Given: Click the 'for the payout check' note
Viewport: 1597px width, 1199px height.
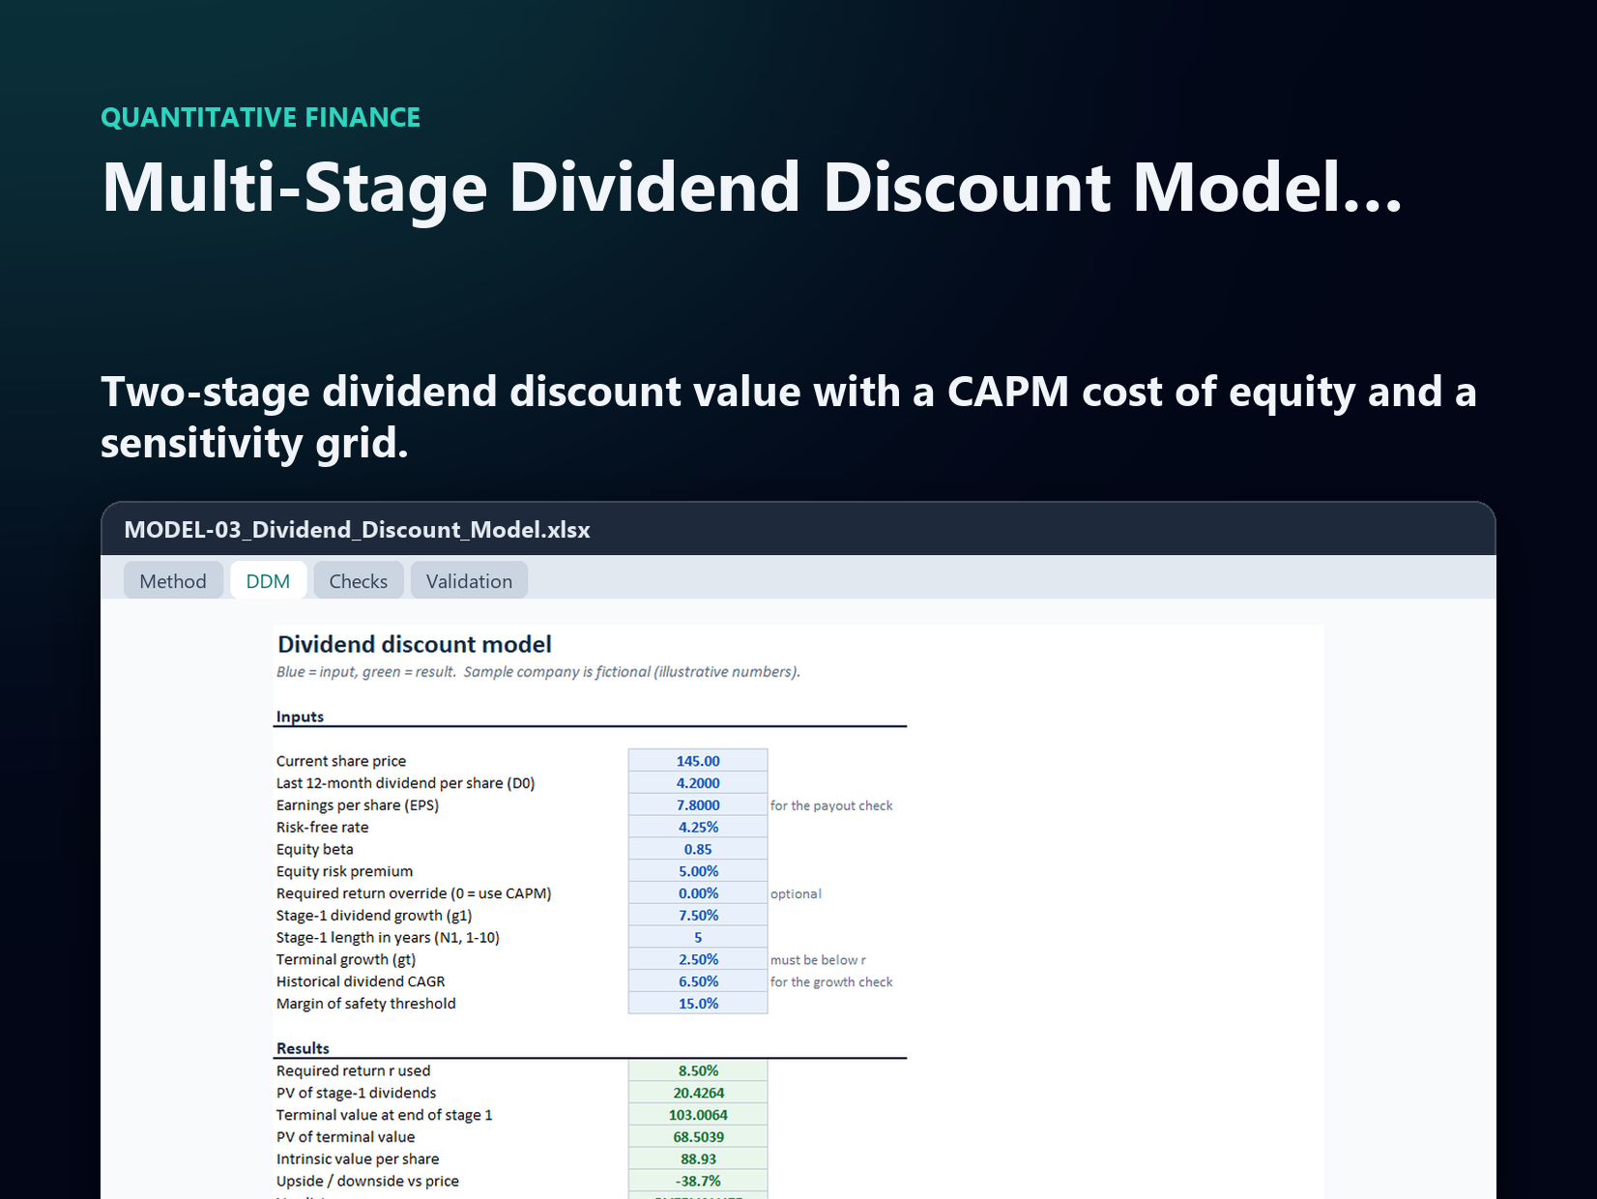Looking at the screenshot, I should tap(831, 805).
